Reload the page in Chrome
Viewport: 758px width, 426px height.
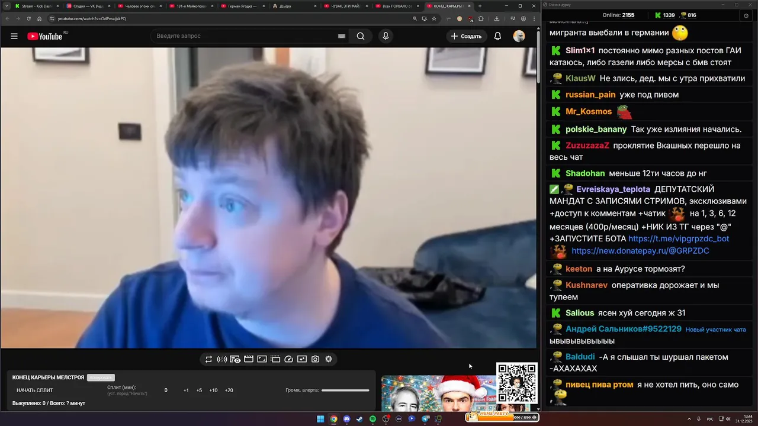tap(28, 18)
